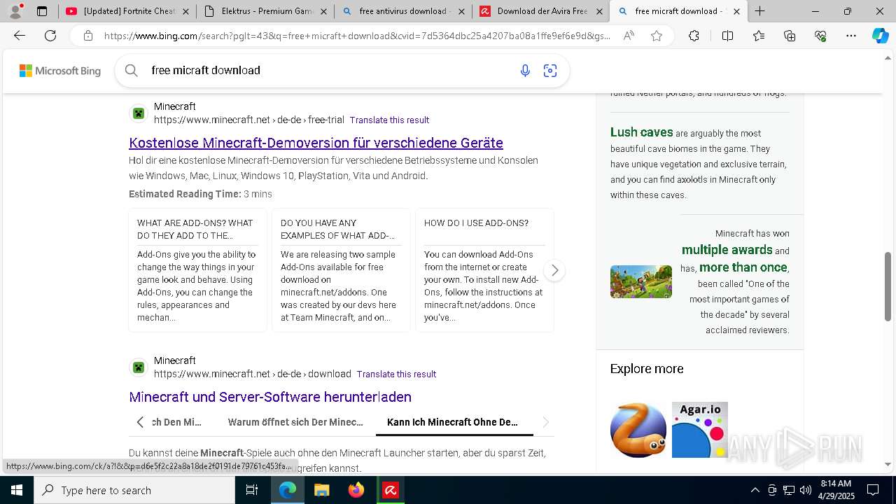Click the Minecraft favicon of free-trial result
896x504 pixels.
[x=139, y=113]
